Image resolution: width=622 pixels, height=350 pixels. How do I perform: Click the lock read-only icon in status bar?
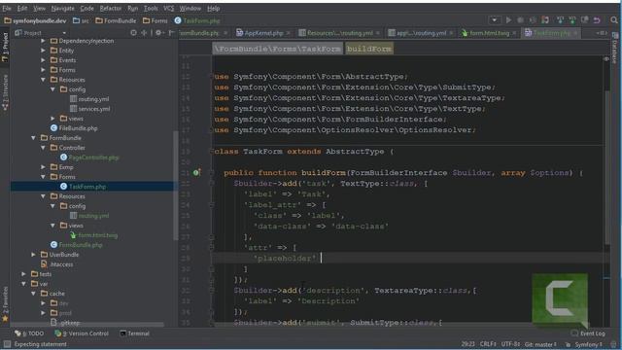pyautogui.click(x=568, y=344)
